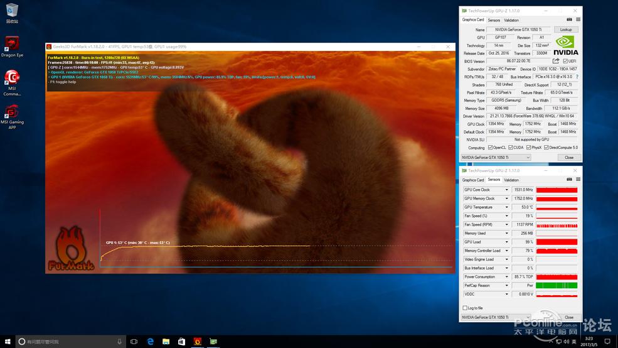618x348 pixels.
Task: Open the hamburger menu in the GPU-Z Sensors window
Action: click(577, 180)
